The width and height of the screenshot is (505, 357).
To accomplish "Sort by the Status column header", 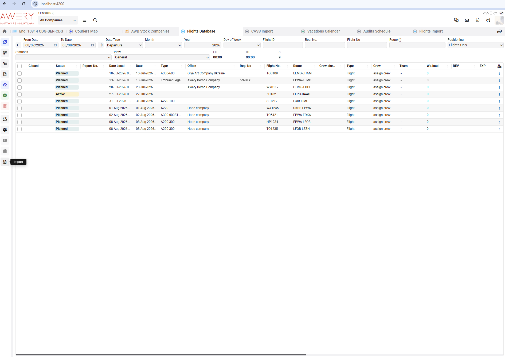I will point(60,66).
